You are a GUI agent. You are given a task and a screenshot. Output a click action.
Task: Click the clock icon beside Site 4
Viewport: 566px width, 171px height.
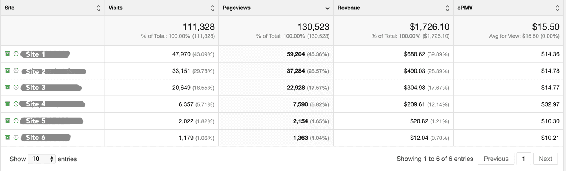[16, 104]
